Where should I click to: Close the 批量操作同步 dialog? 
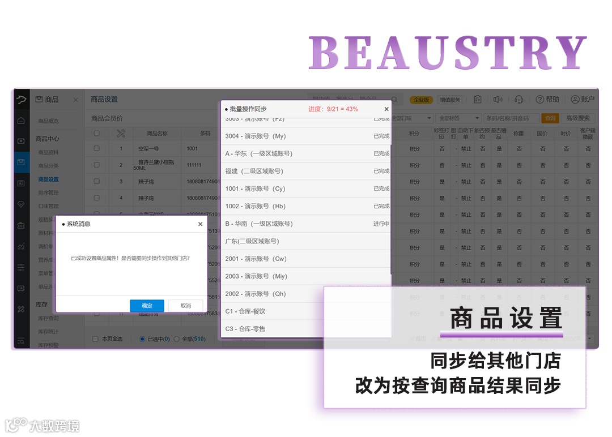386,109
